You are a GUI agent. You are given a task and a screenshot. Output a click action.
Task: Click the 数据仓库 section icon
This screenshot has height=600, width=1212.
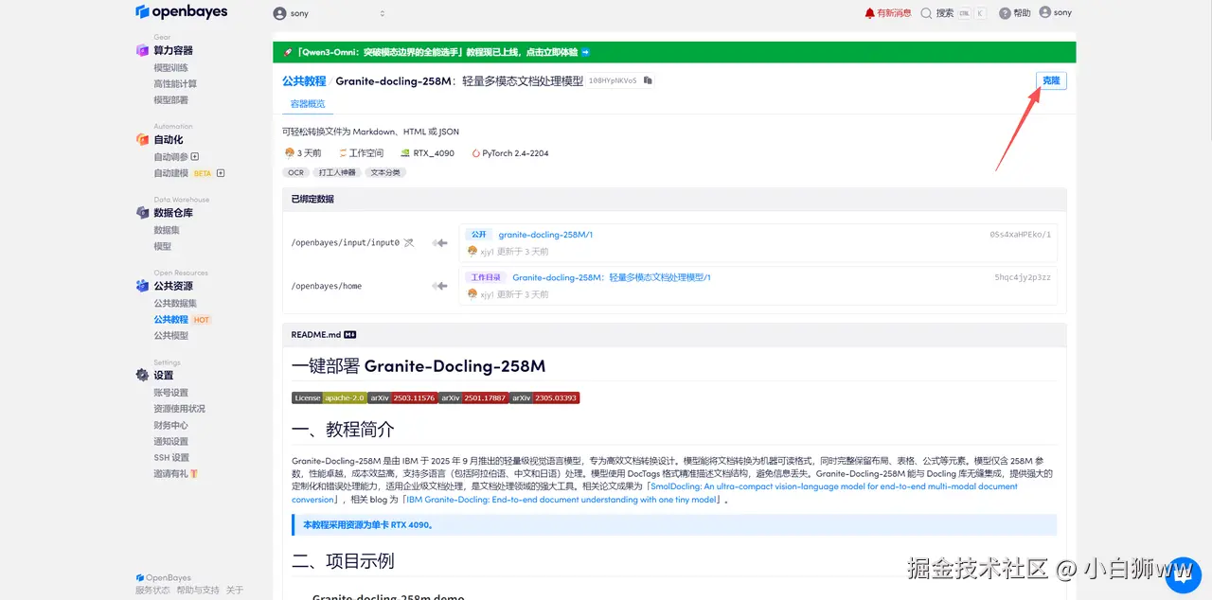142,213
